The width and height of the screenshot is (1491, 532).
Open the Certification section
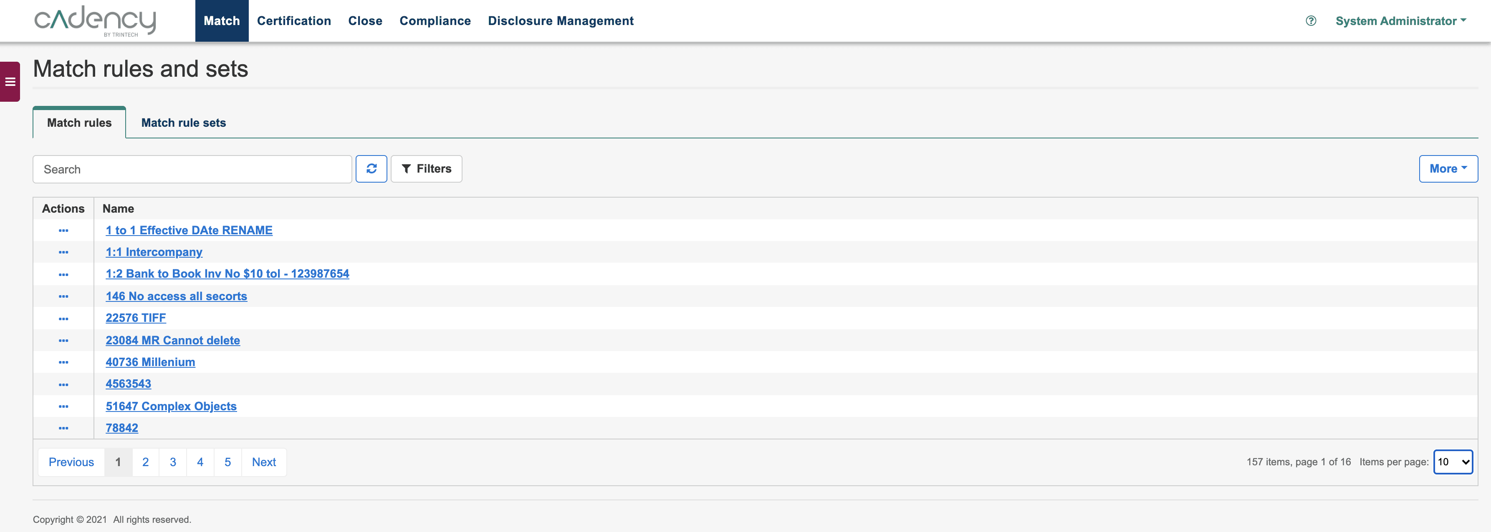pyautogui.click(x=294, y=21)
